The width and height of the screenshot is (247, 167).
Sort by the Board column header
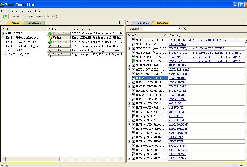147,35
